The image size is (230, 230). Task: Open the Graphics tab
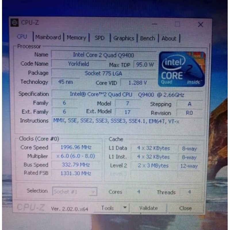124,38
